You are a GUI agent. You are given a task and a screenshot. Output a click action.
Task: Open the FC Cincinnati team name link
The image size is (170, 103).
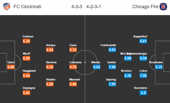pyautogui.click(x=28, y=7)
